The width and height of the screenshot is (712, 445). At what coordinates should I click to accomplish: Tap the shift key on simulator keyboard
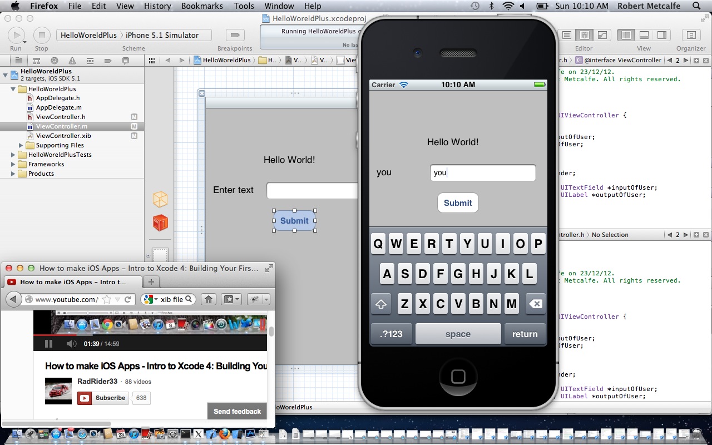pyautogui.click(x=381, y=304)
